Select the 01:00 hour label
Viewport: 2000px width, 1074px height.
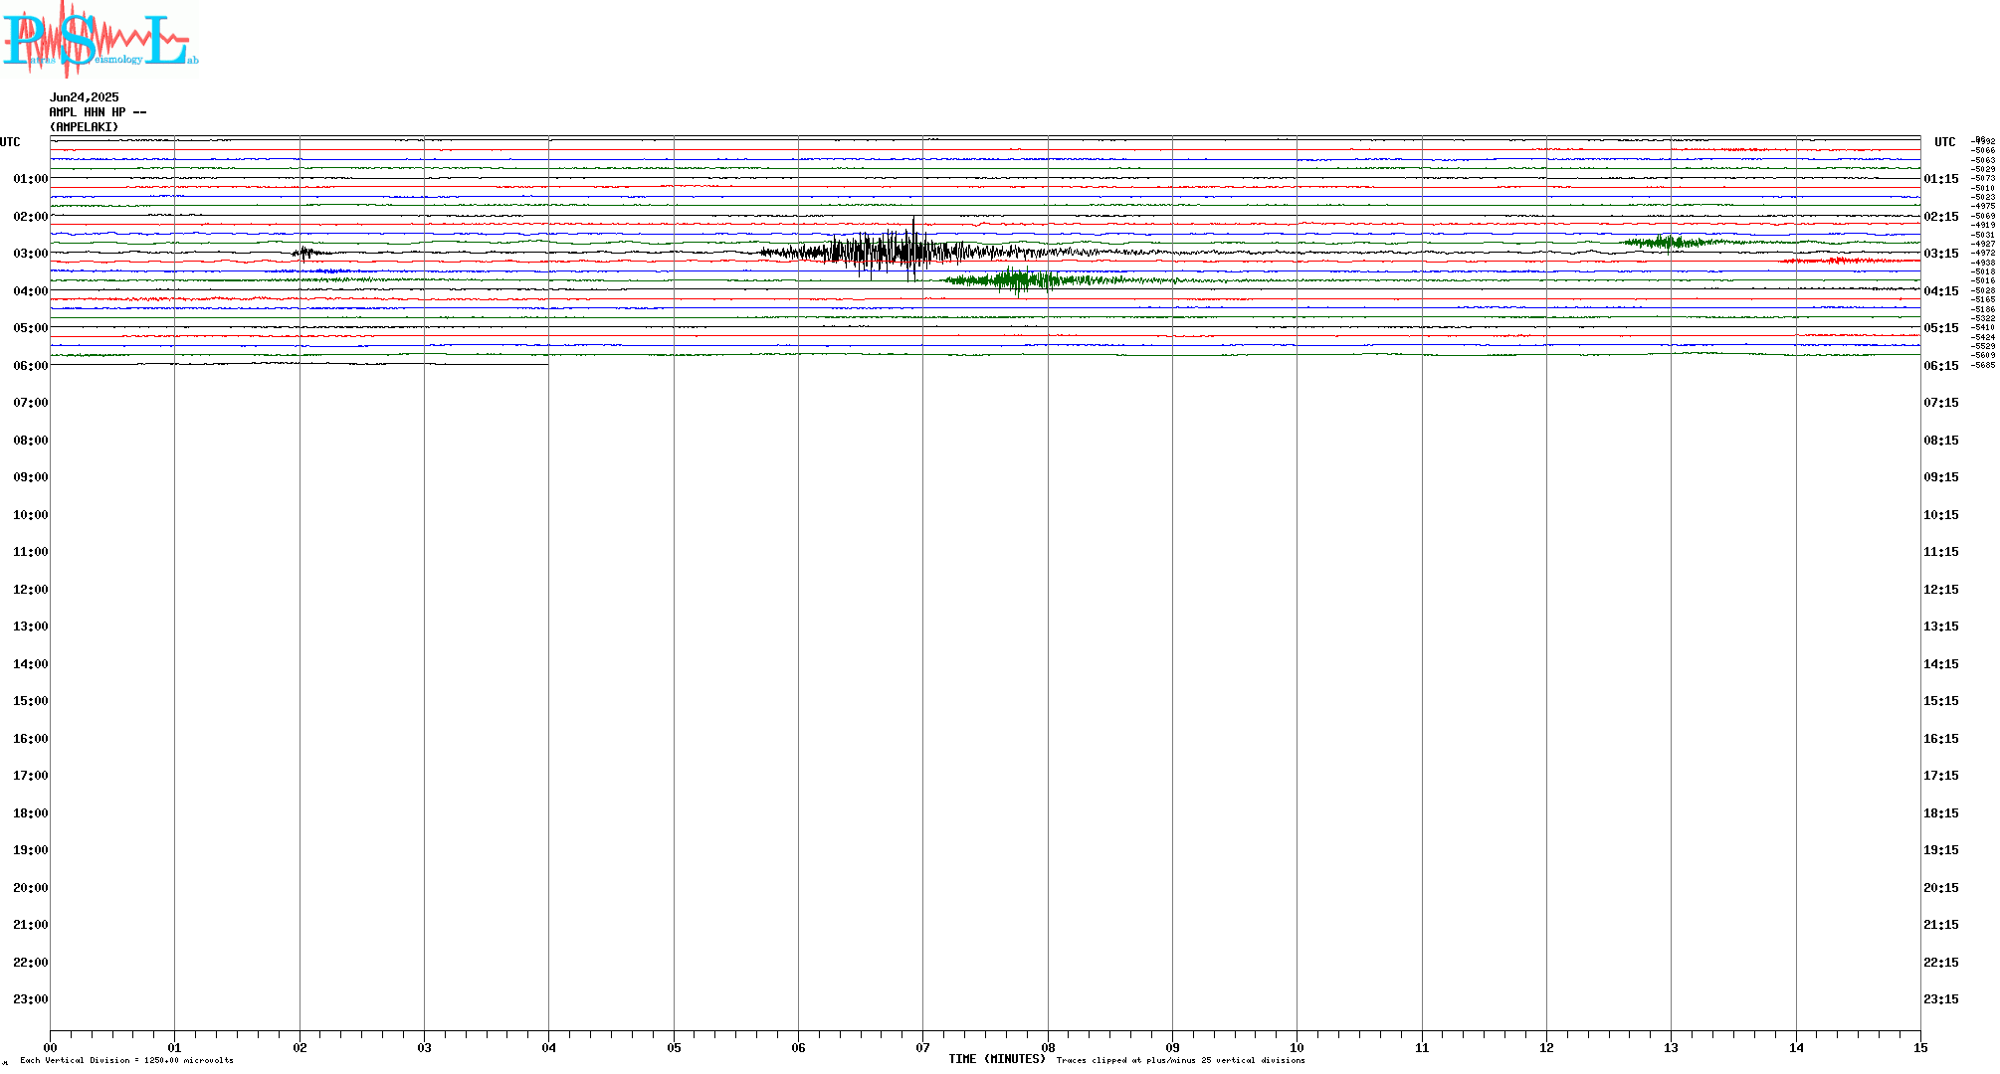(x=30, y=179)
